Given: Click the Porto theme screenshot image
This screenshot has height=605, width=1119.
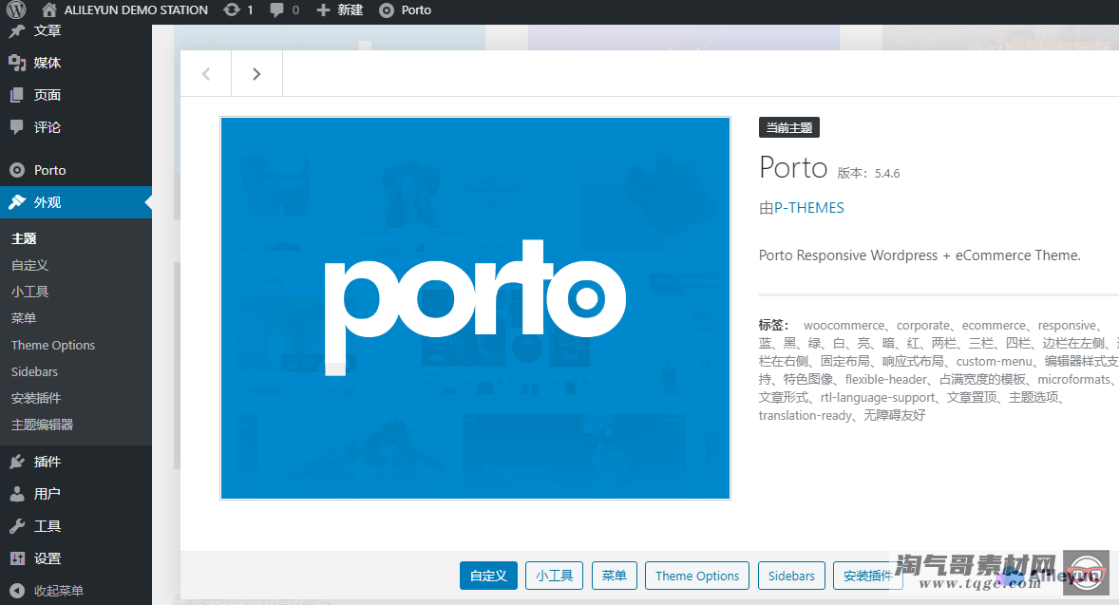Looking at the screenshot, I should point(475,309).
